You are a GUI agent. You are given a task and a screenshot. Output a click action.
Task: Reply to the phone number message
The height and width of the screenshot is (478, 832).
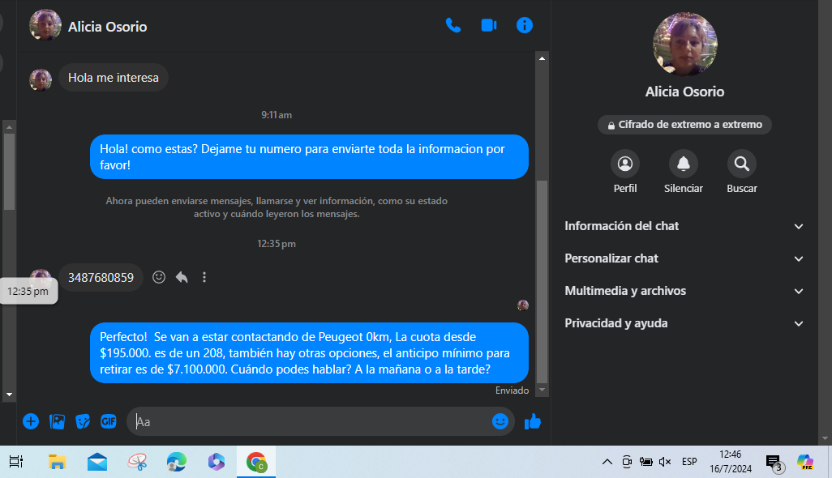click(x=182, y=277)
